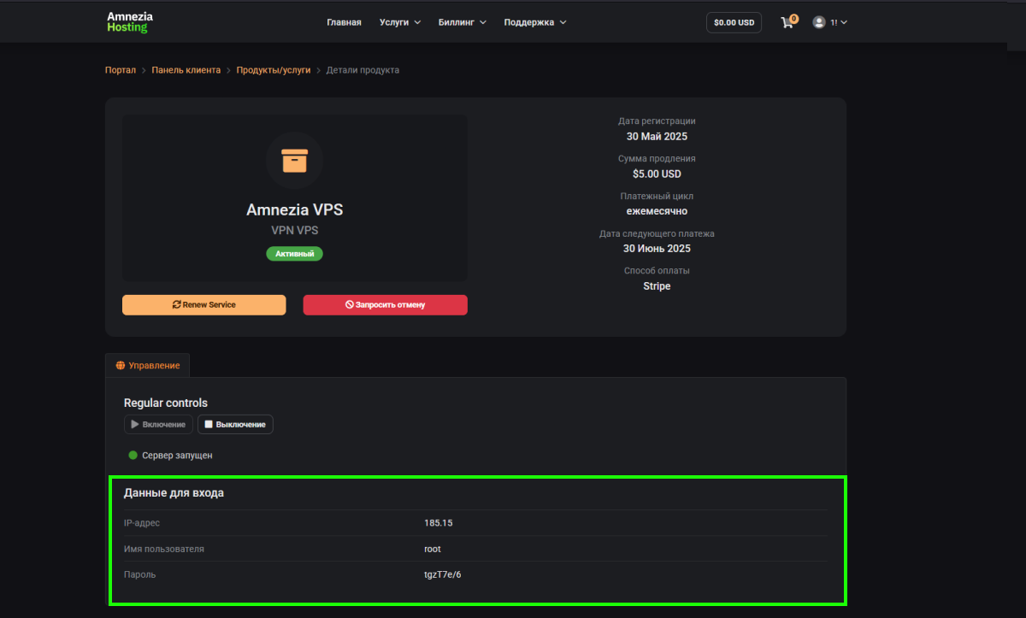This screenshot has height=618, width=1026.
Task: Click the Данные для входа heading
Action: 174,493
